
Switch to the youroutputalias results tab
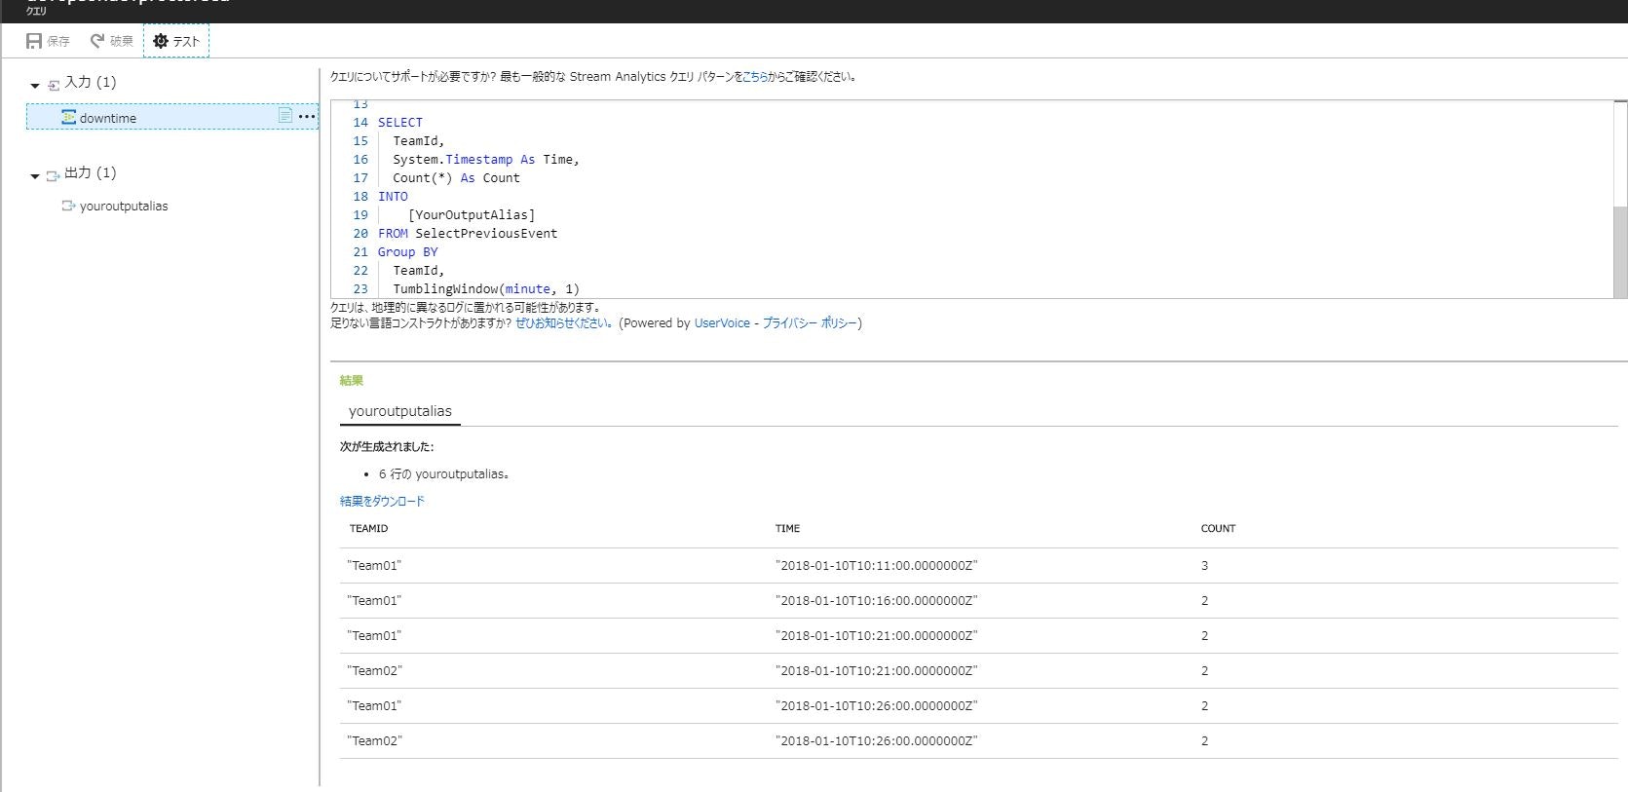coord(400,411)
